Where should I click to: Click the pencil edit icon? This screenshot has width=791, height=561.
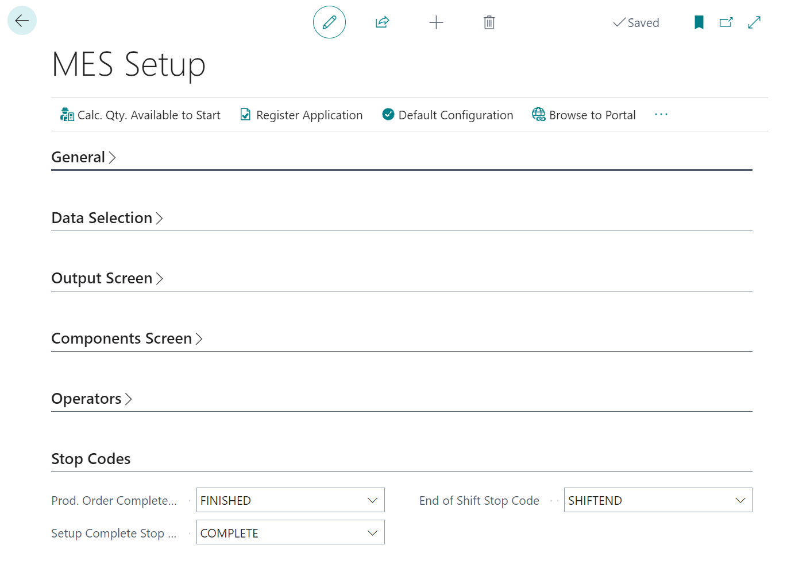329,22
